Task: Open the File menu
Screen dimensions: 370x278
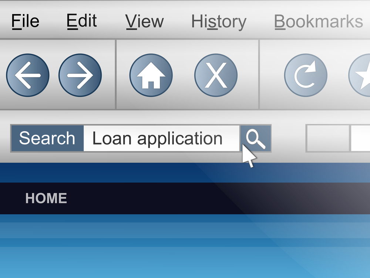Action: click(25, 21)
